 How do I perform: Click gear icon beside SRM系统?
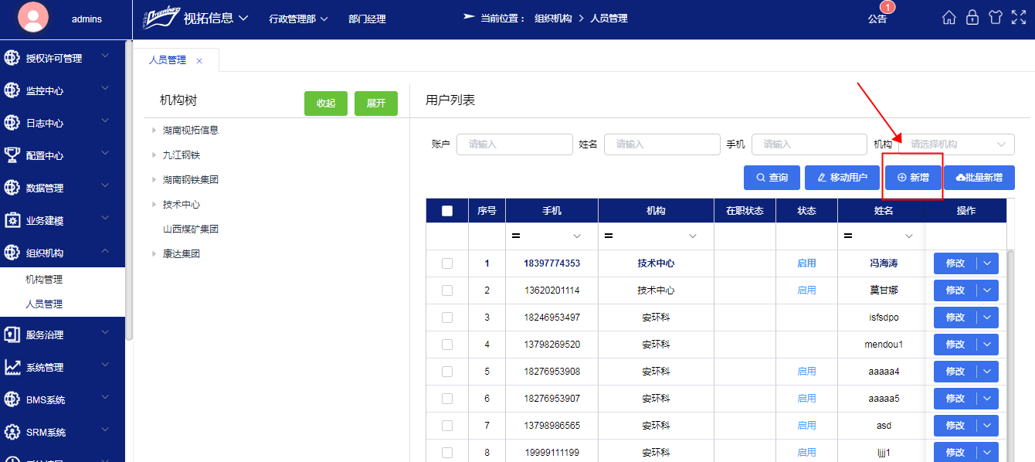pyautogui.click(x=12, y=432)
